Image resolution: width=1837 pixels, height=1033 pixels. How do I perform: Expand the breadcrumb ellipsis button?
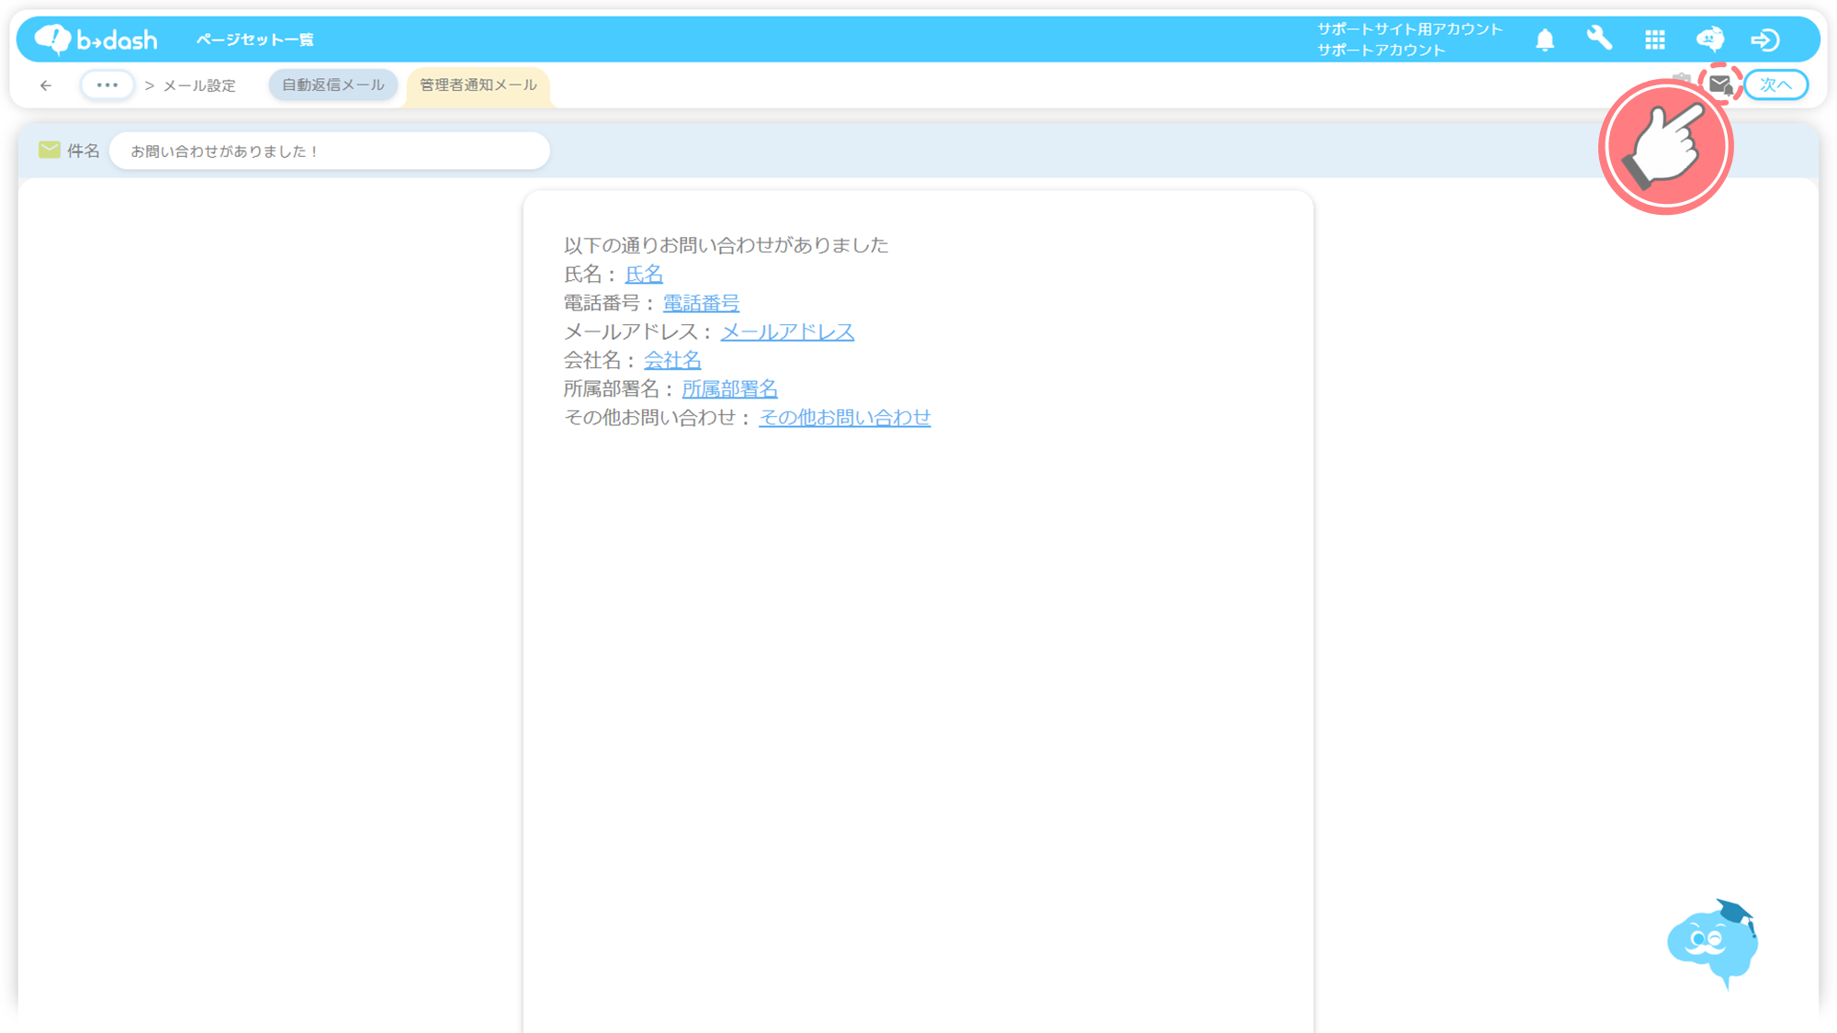tap(107, 84)
